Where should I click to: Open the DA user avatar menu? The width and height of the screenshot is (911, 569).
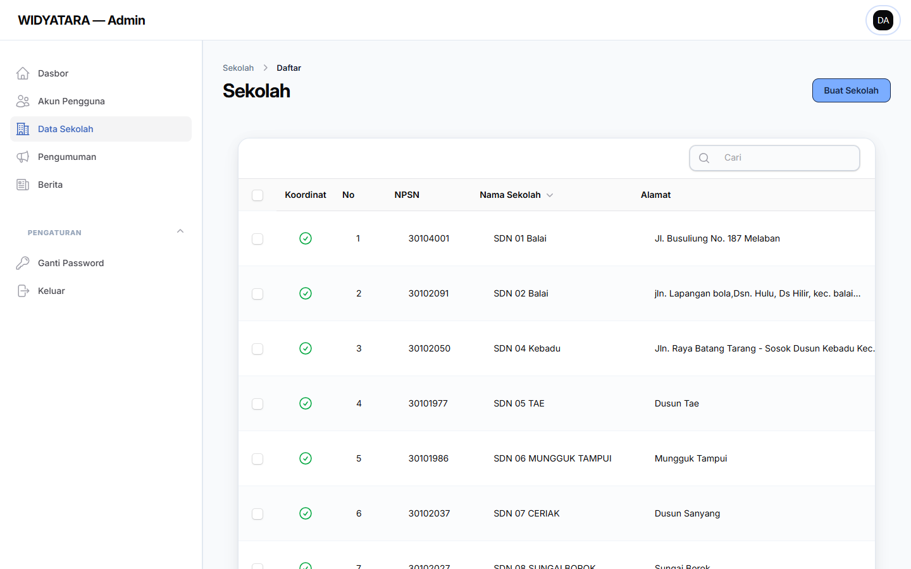883,20
